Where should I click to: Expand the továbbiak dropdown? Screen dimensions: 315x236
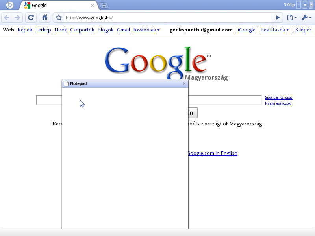pyautogui.click(x=146, y=30)
